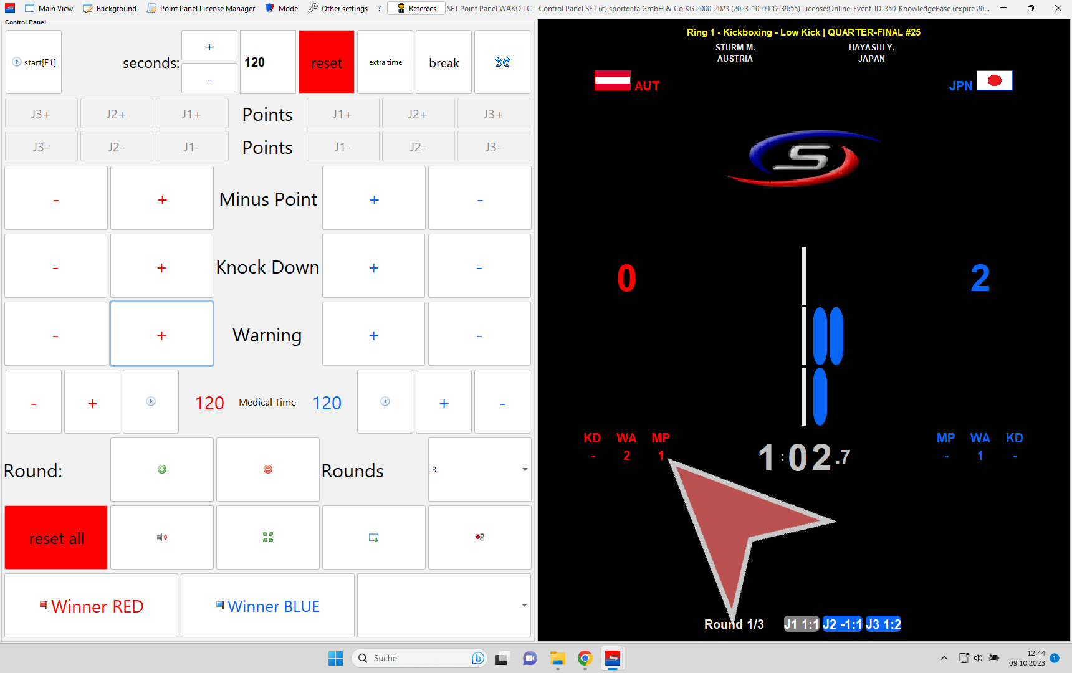Start red medical time play icon

click(x=151, y=402)
